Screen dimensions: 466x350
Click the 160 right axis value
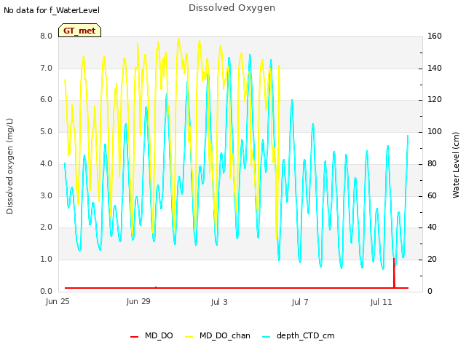(x=435, y=36)
